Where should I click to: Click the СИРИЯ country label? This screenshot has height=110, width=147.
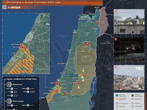(x=110, y=15)
